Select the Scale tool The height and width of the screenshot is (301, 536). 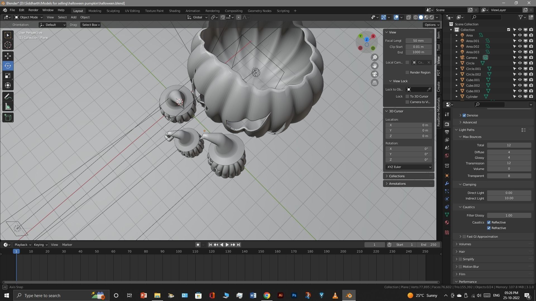[x=8, y=76]
